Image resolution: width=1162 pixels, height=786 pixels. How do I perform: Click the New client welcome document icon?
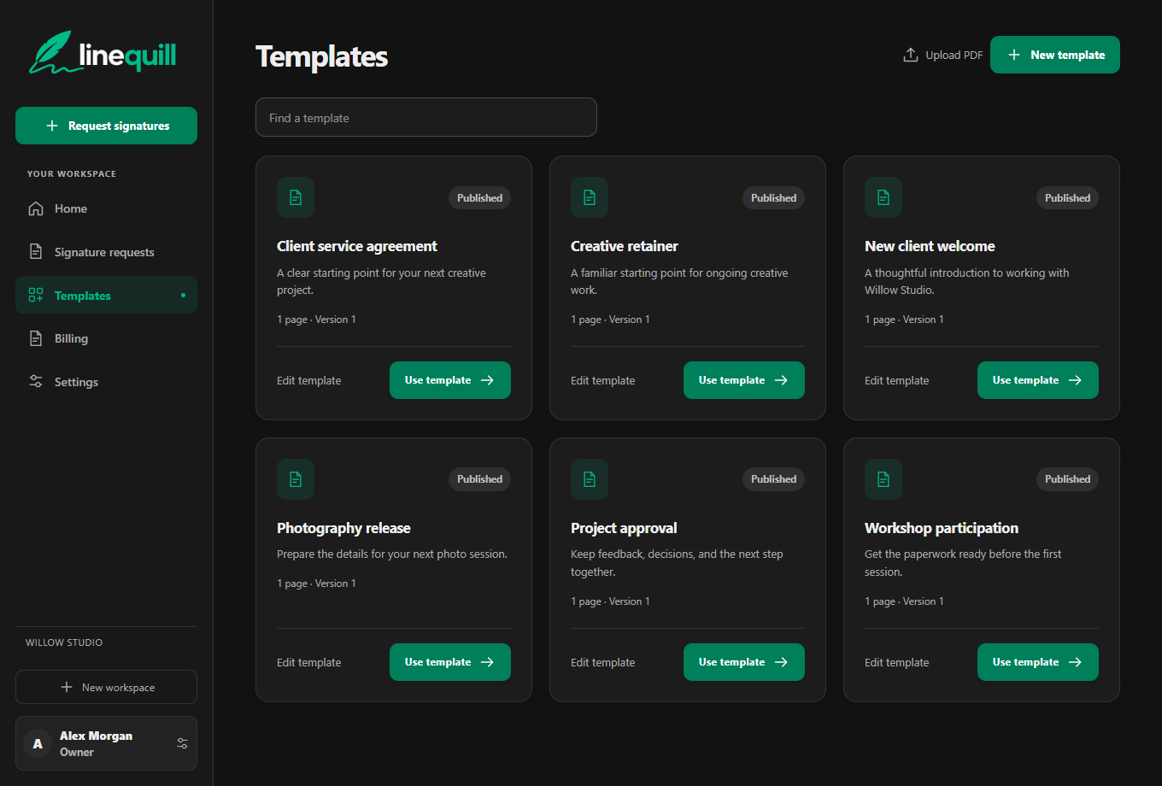pyautogui.click(x=883, y=197)
